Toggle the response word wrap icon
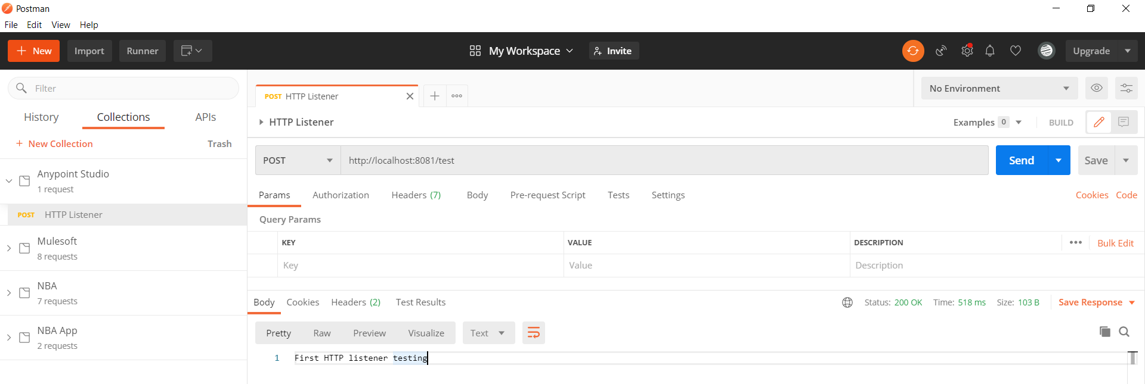This screenshot has height=384, width=1145. (534, 333)
